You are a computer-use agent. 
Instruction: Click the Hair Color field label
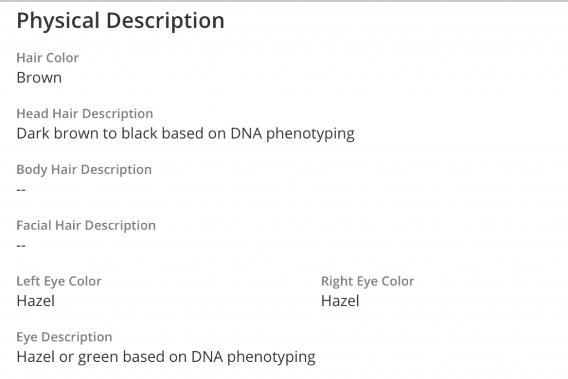(48, 58)
